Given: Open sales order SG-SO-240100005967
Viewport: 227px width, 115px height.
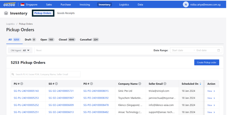Looking at the screenshot, I should pyautogui.click(x=61, y=98).
